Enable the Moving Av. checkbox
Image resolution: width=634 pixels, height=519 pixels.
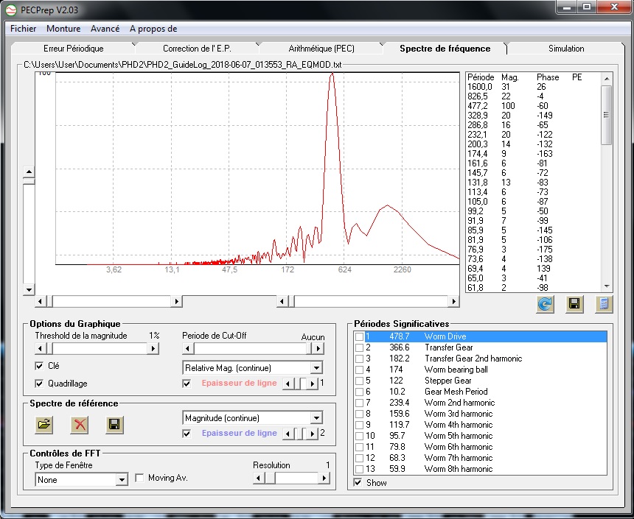click(139, 478)
